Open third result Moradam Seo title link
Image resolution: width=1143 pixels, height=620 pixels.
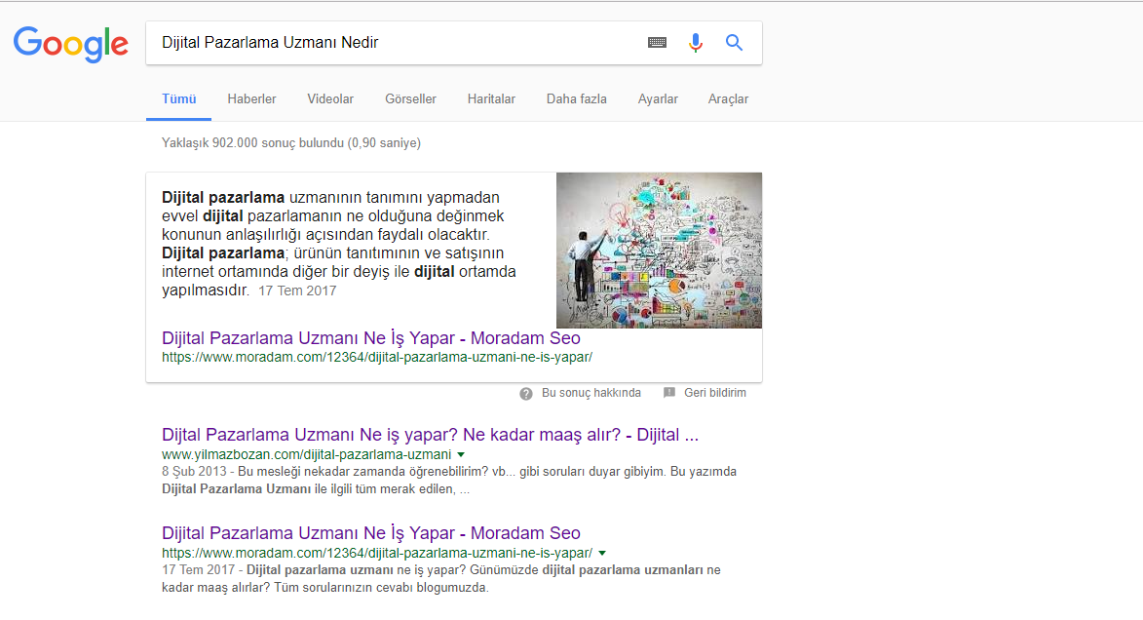pyautogui.click(x=371, y=533)
